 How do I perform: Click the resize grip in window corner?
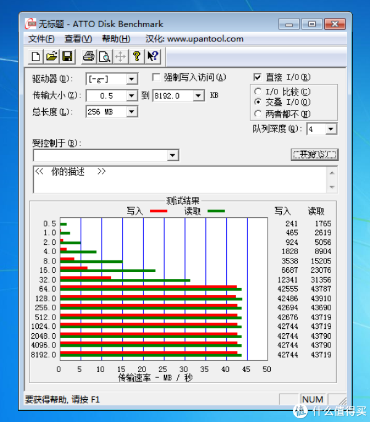click(x=342, y=400)
